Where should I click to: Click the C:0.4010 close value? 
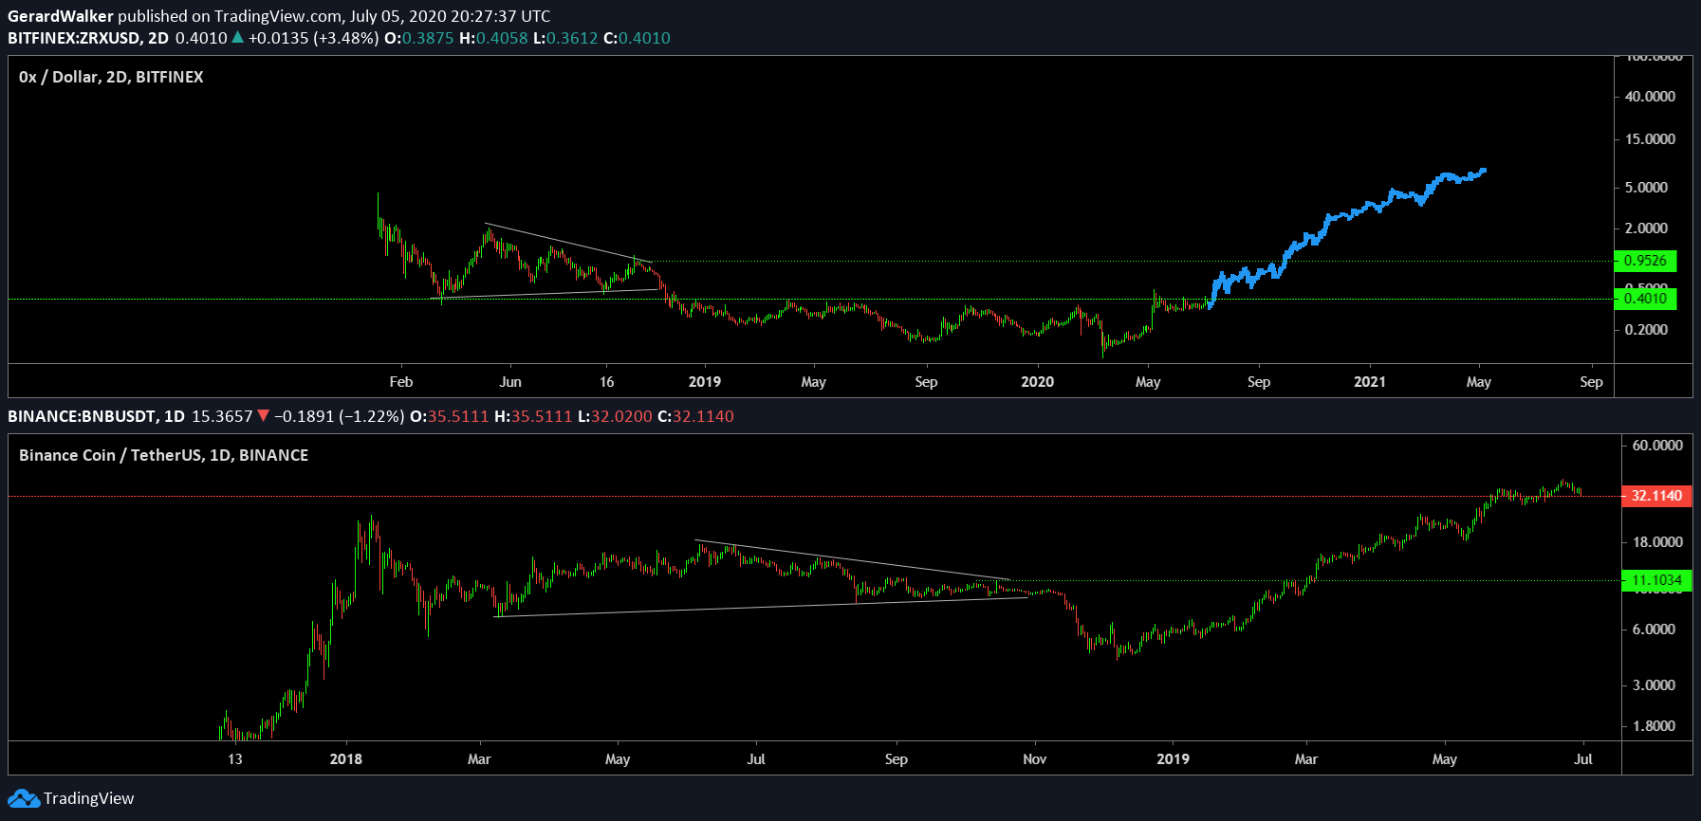(x=638, y=38)
